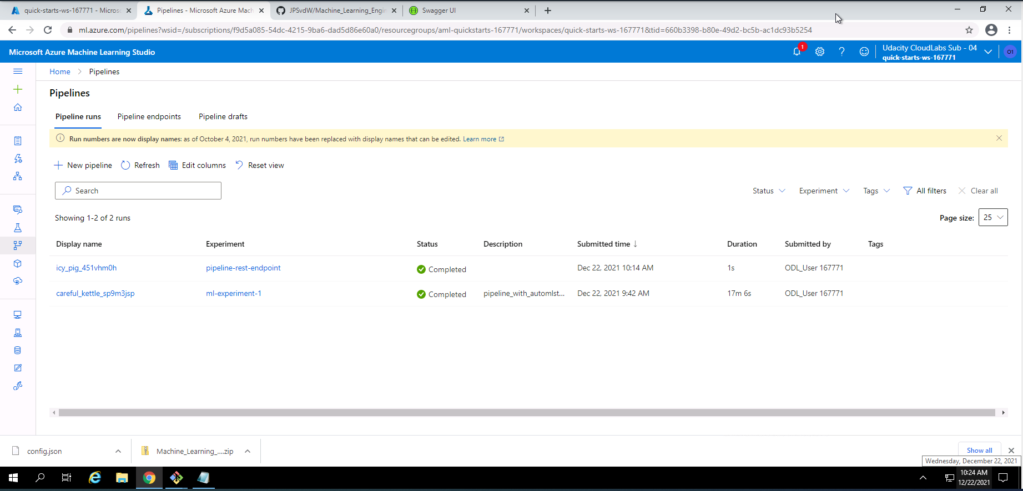Screen dimensions: 1023x491
Task: Expand config.json download options chevron
Action: click(x=118, y=451)
